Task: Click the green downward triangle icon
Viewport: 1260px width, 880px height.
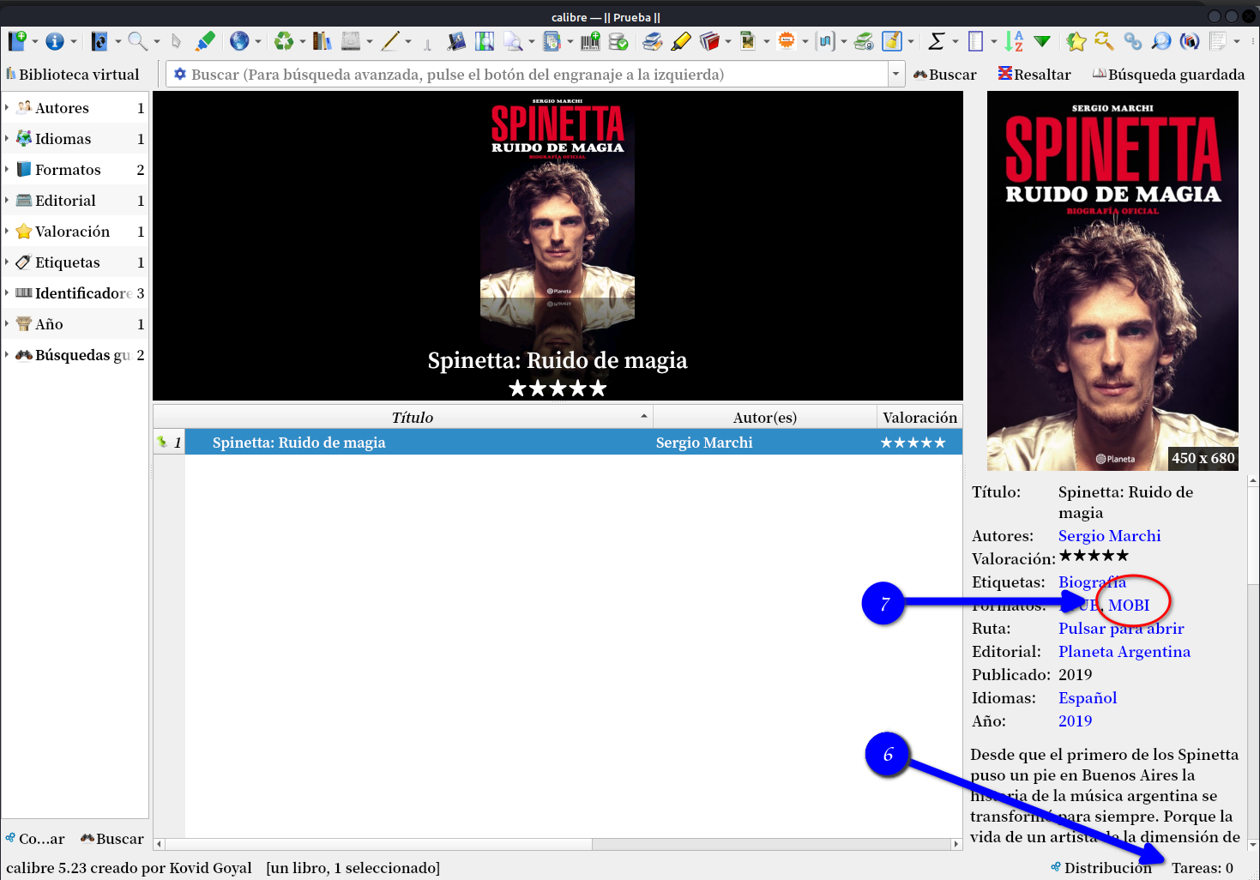Action: (1042, 40)
